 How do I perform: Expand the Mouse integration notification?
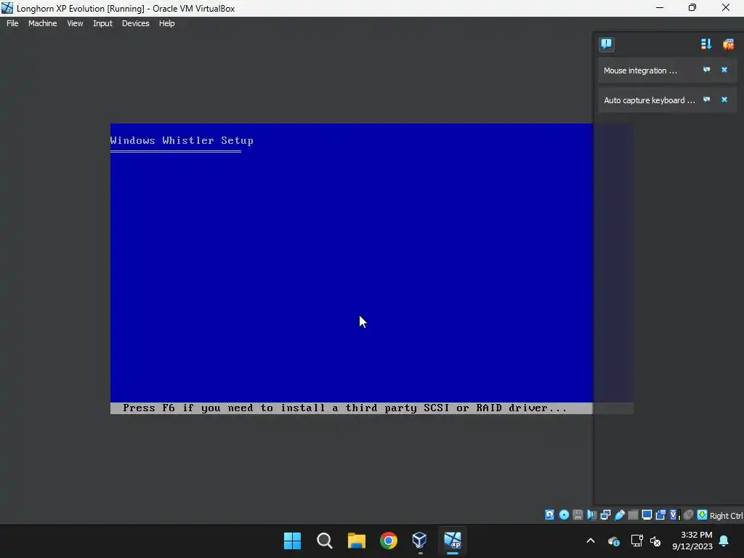click(x=640, y=70)
